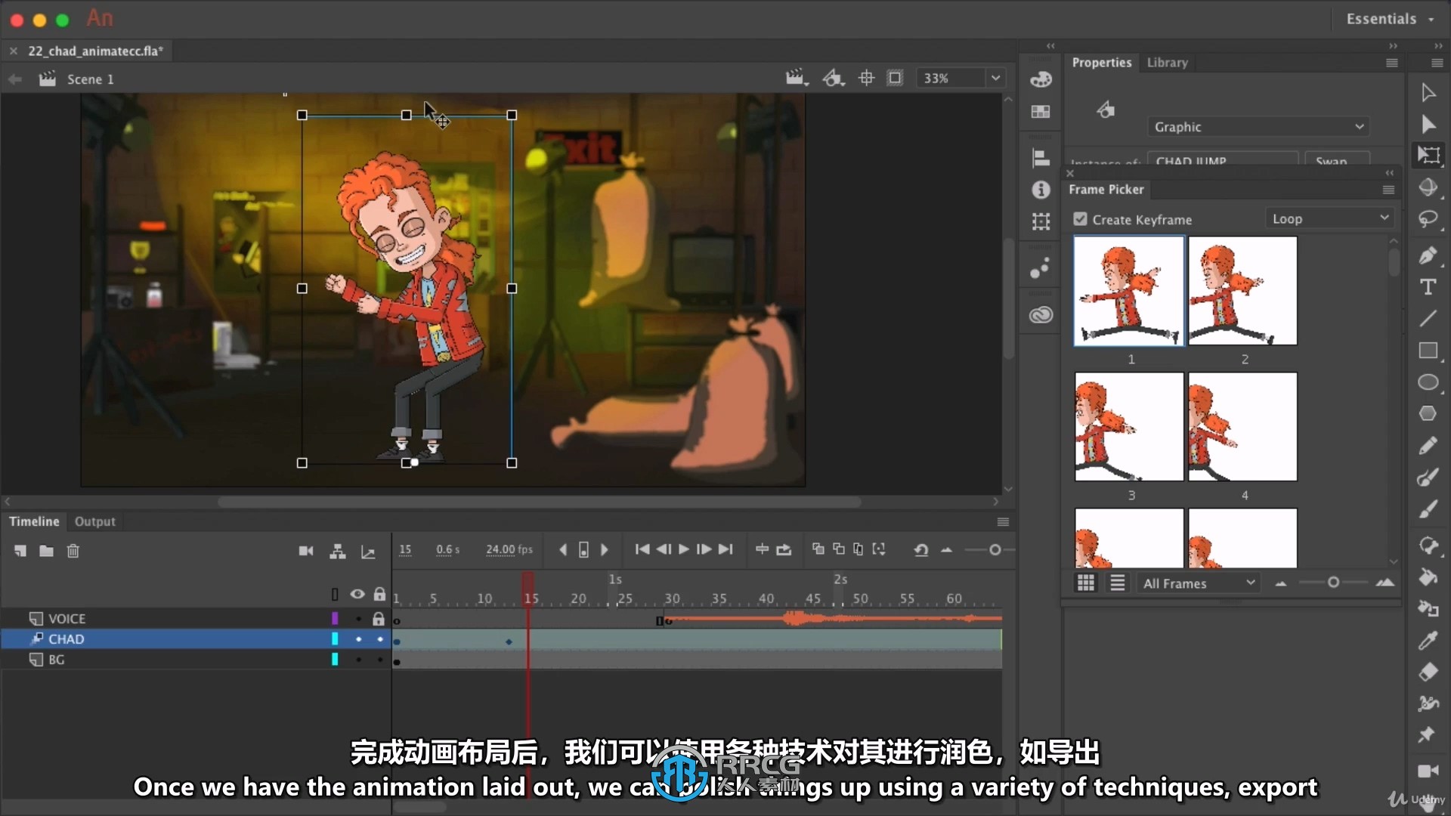The image size is (1451, 816).
Task: Center the stage view
Action: tap(866, 78)
